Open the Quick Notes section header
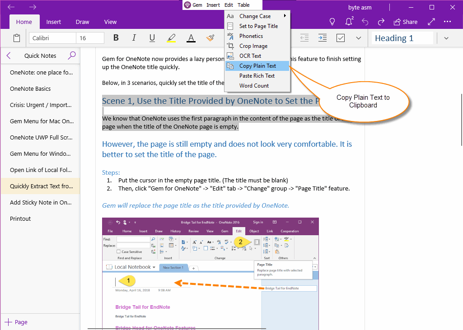This screenshot has width=463, height=330. (40, 56)
